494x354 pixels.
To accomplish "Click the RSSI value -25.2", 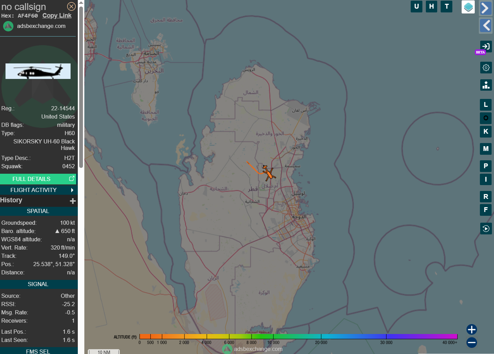I will click(69, 304).
